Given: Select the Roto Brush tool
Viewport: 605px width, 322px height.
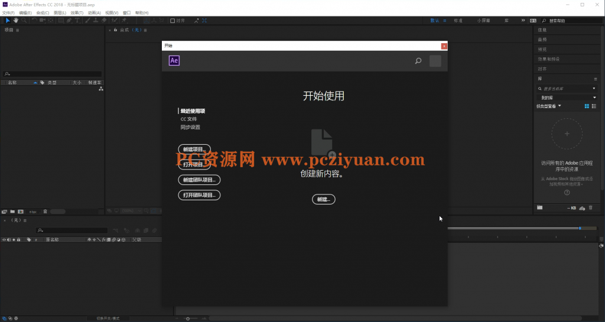Looking at the screenshot, I should tap(115, 21).
